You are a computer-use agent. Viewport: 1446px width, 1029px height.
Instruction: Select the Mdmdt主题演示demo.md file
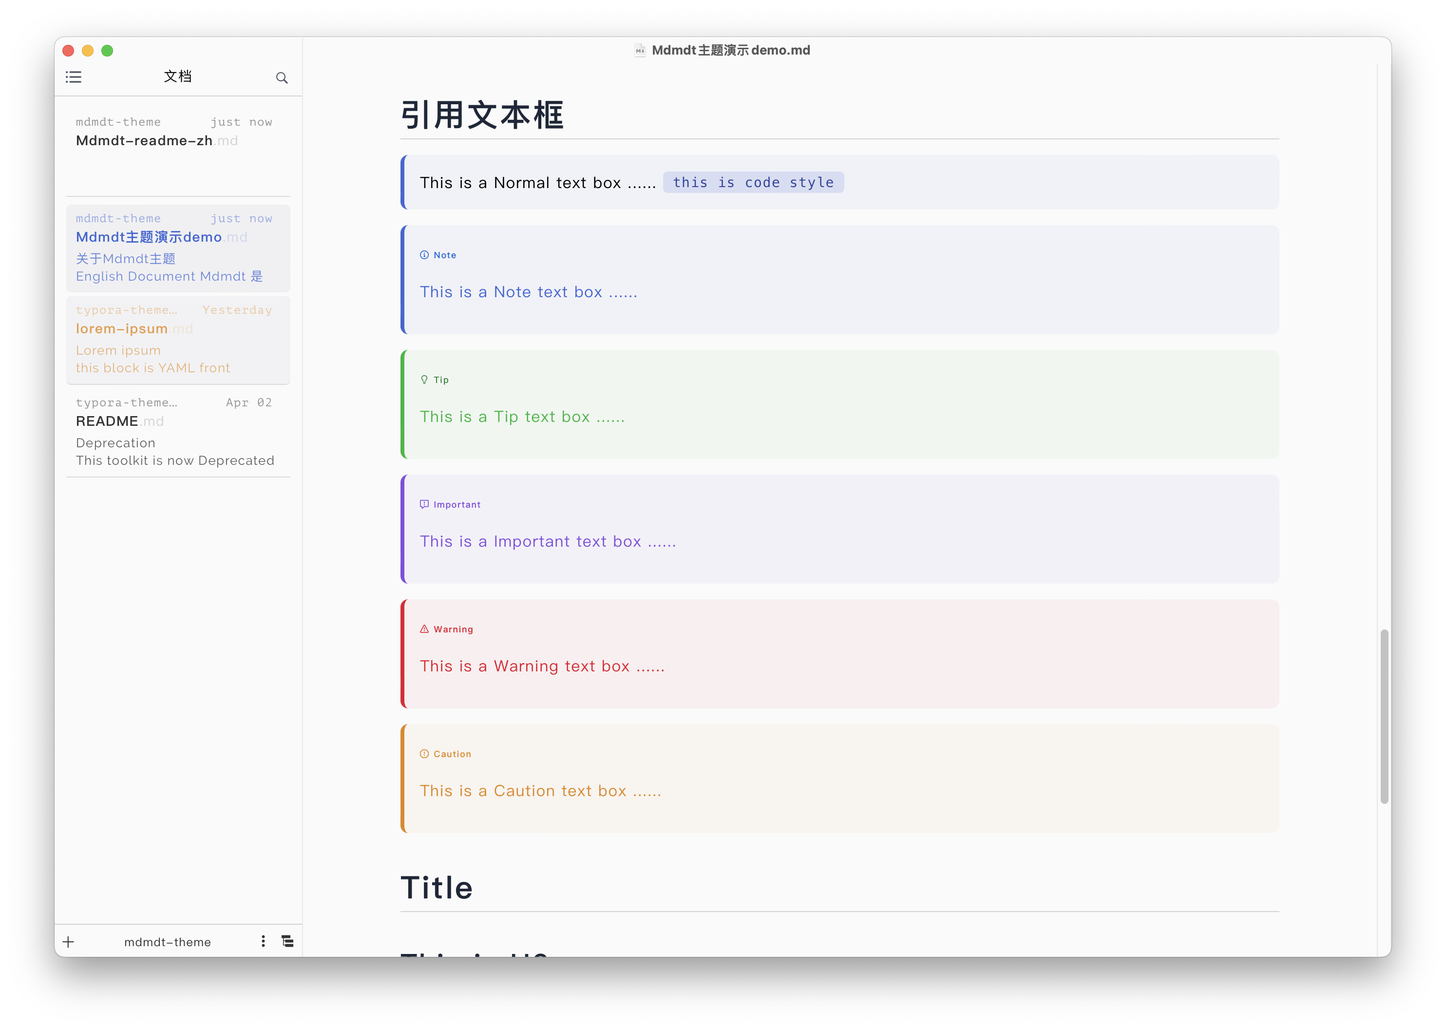pyautogui.click(x=178, y=248)
